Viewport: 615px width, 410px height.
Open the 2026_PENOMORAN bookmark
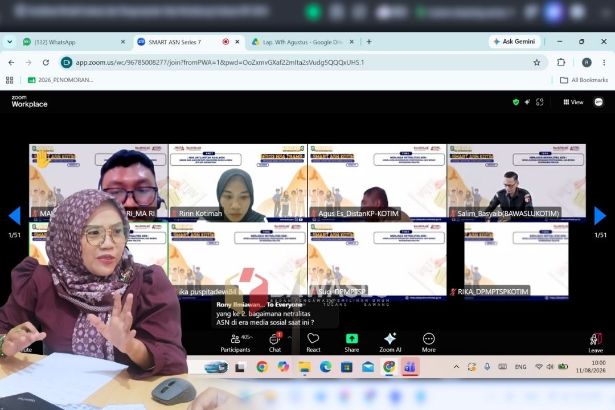pyautogui.click(x=60, y=80)
